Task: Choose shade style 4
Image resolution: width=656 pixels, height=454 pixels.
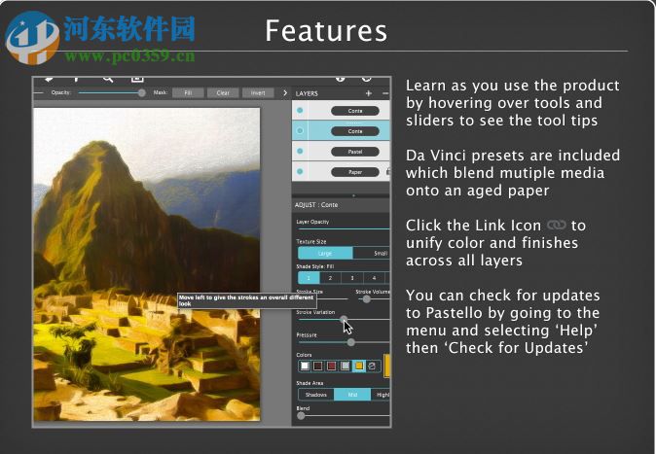Action: pos(374,278)
